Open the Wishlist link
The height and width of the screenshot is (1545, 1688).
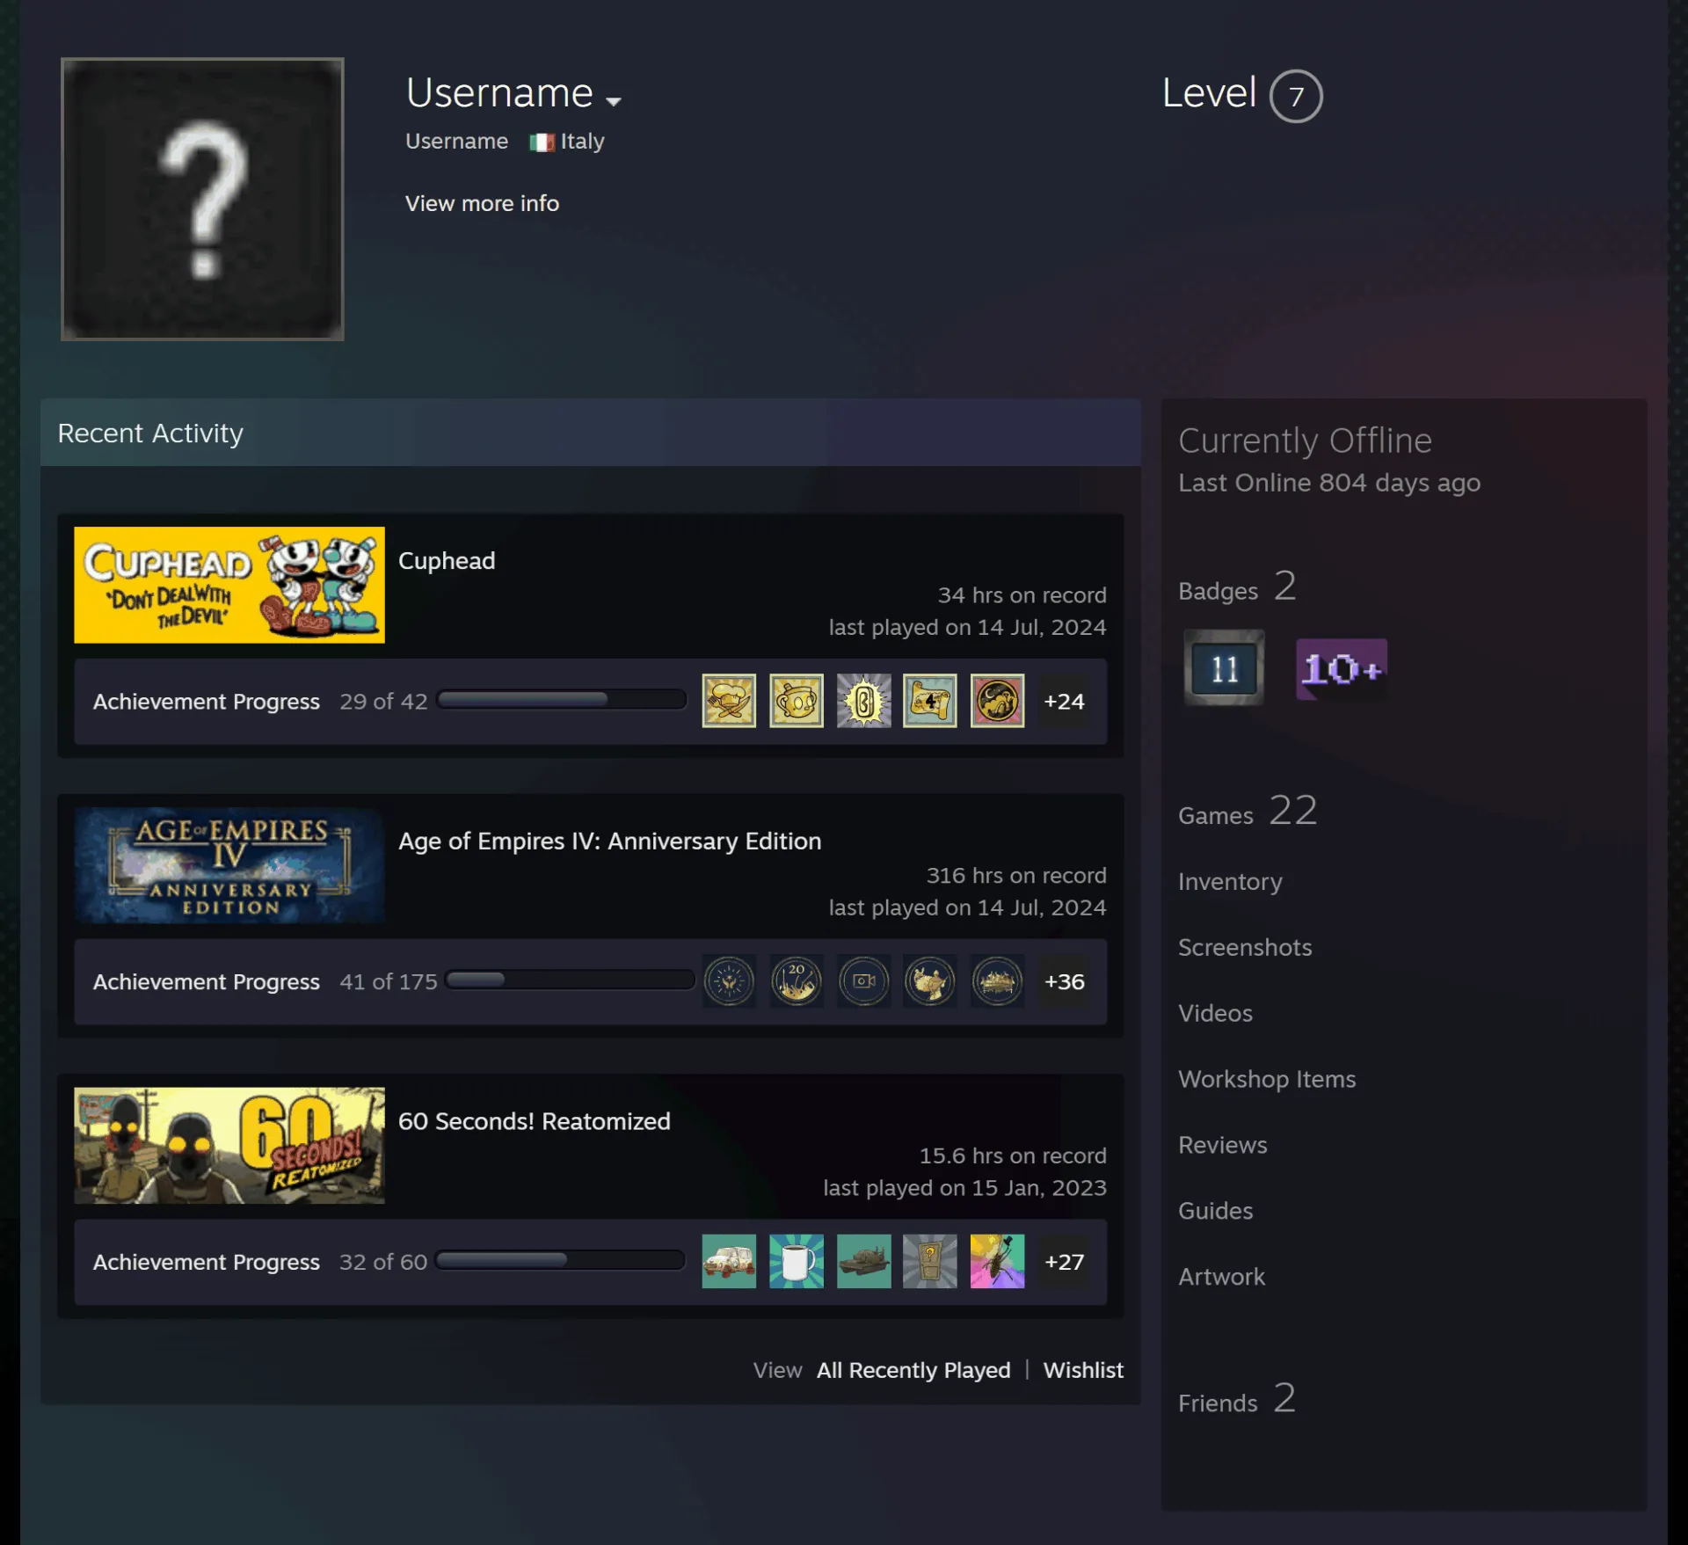1083,1370
